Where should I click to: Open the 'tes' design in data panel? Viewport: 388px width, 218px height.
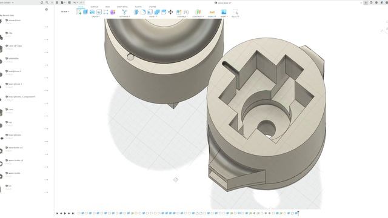point(10,186)
